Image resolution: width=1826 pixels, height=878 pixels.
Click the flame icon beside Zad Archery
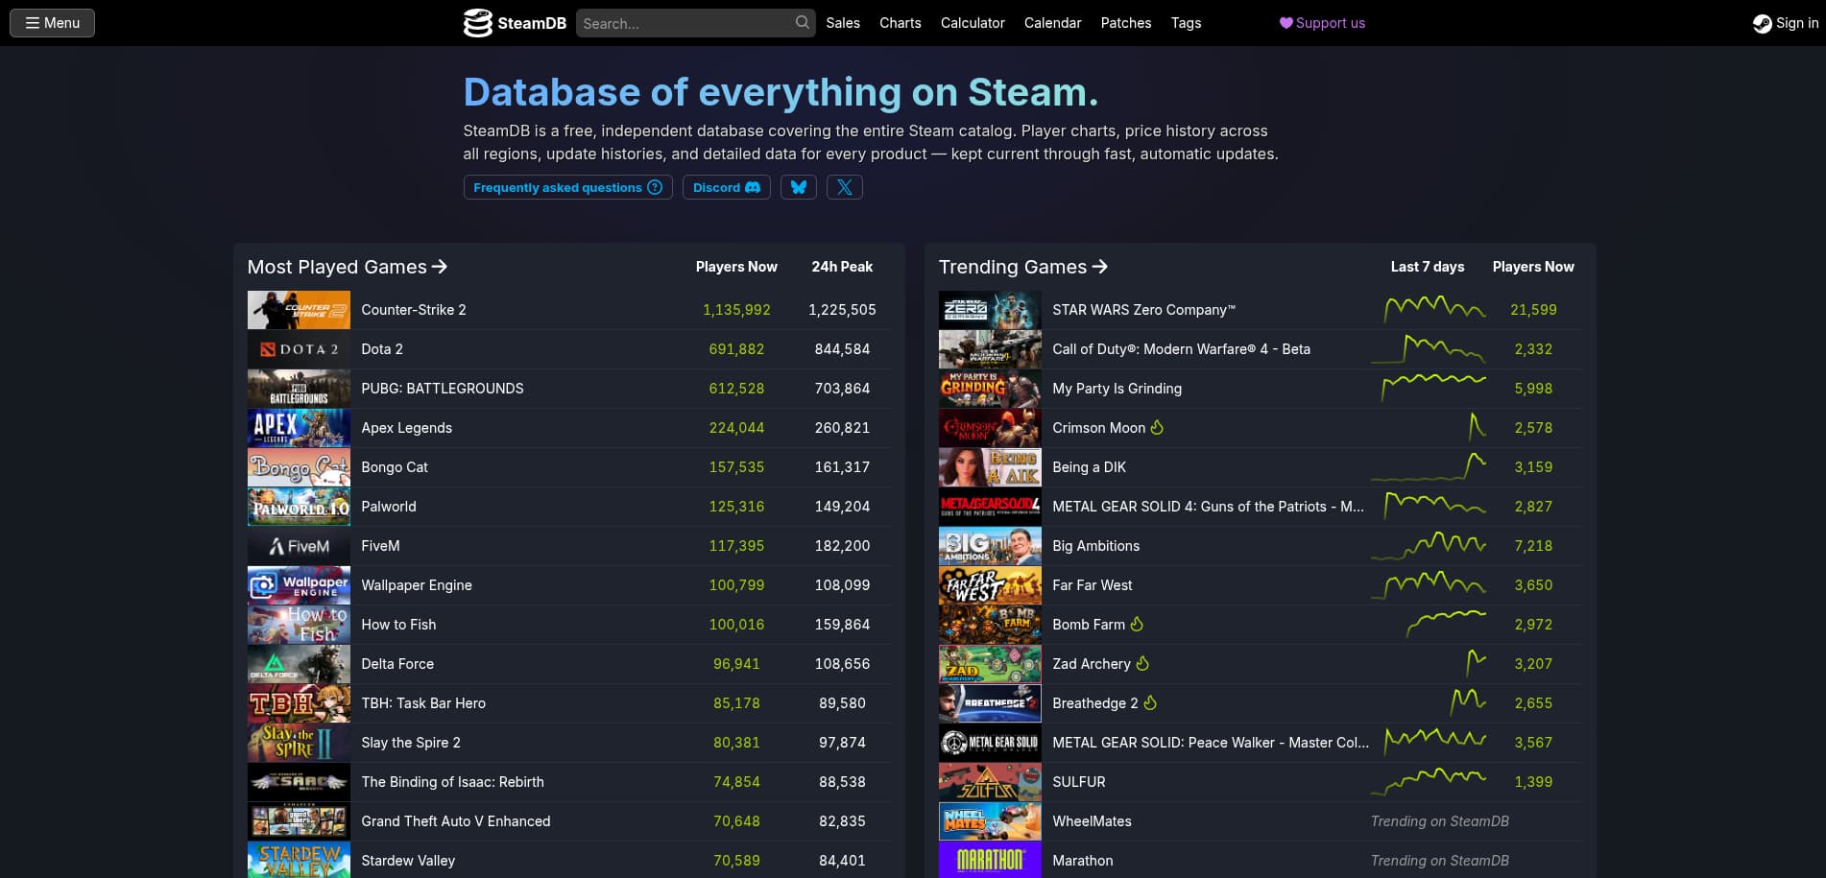coord(1142,663)
